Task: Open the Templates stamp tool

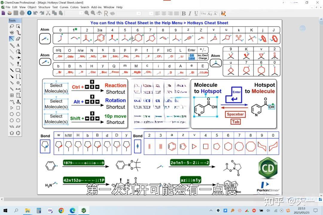Action: 18,102
